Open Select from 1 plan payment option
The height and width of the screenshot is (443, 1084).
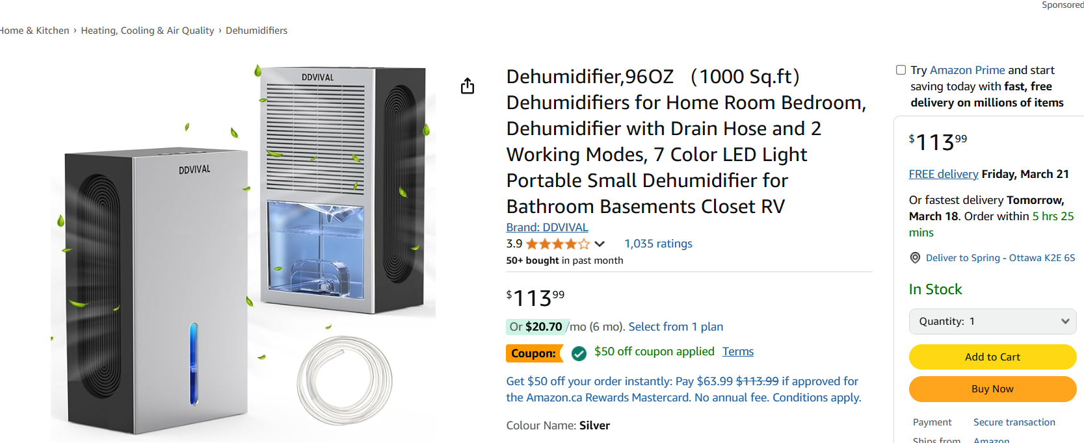pyautogui.click(x=675, y=326)
